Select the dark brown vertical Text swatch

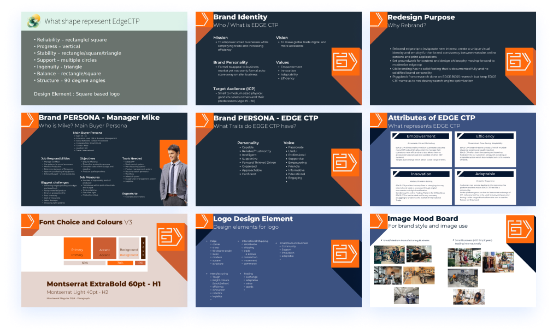pos(143,248)
